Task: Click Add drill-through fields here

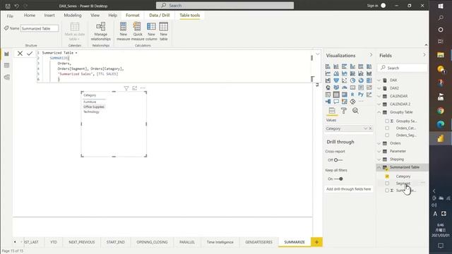Action: pyautogui.click(x=348, y=189)
